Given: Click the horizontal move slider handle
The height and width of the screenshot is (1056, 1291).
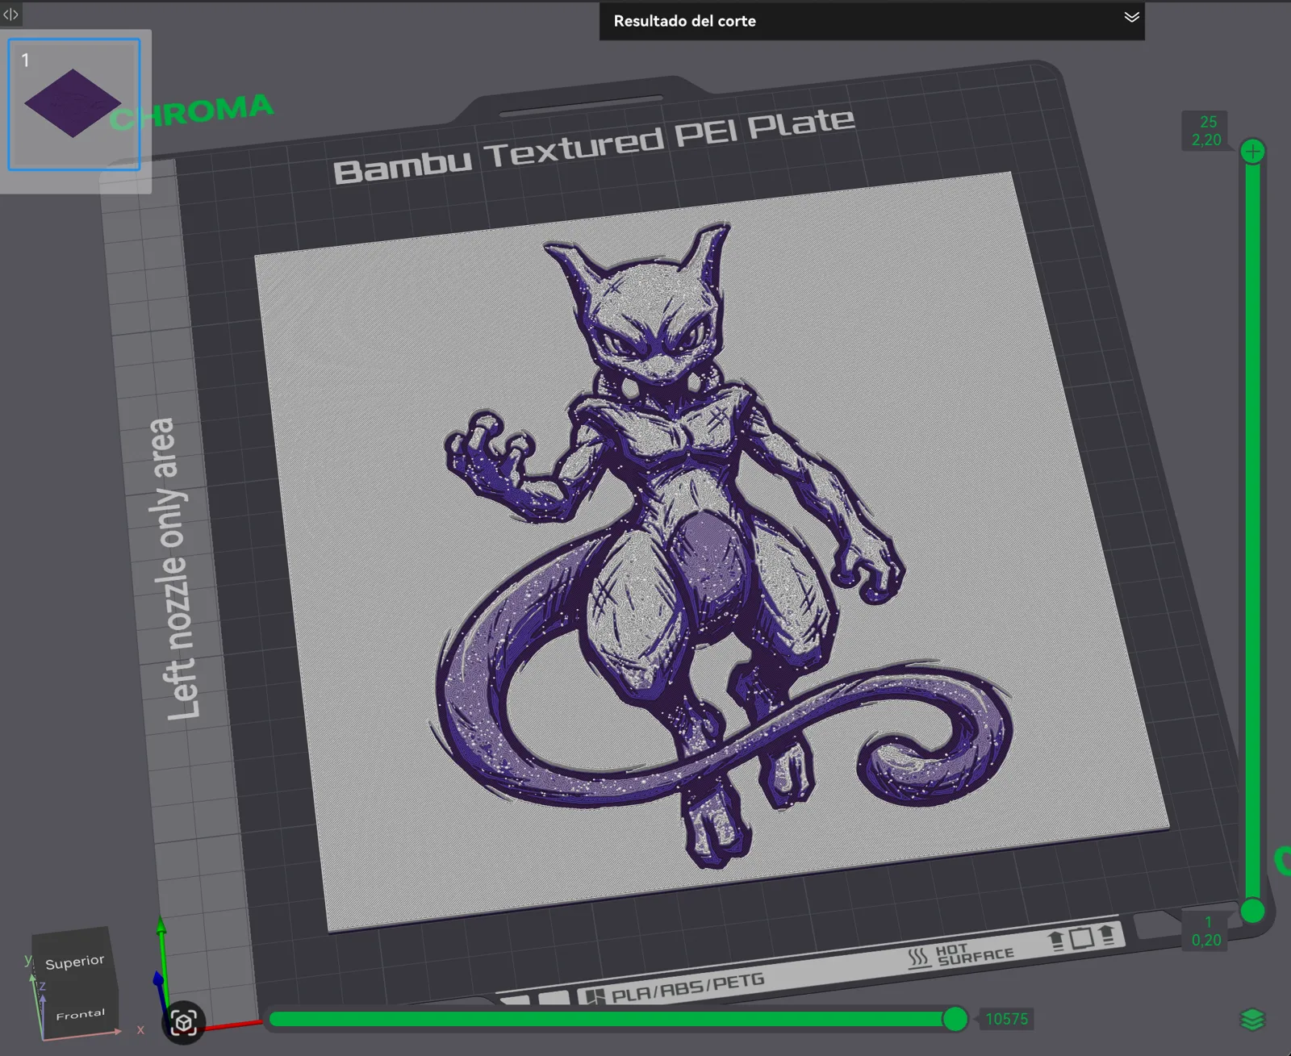Looking at the screenshot, I should [x=955, y=1019].
